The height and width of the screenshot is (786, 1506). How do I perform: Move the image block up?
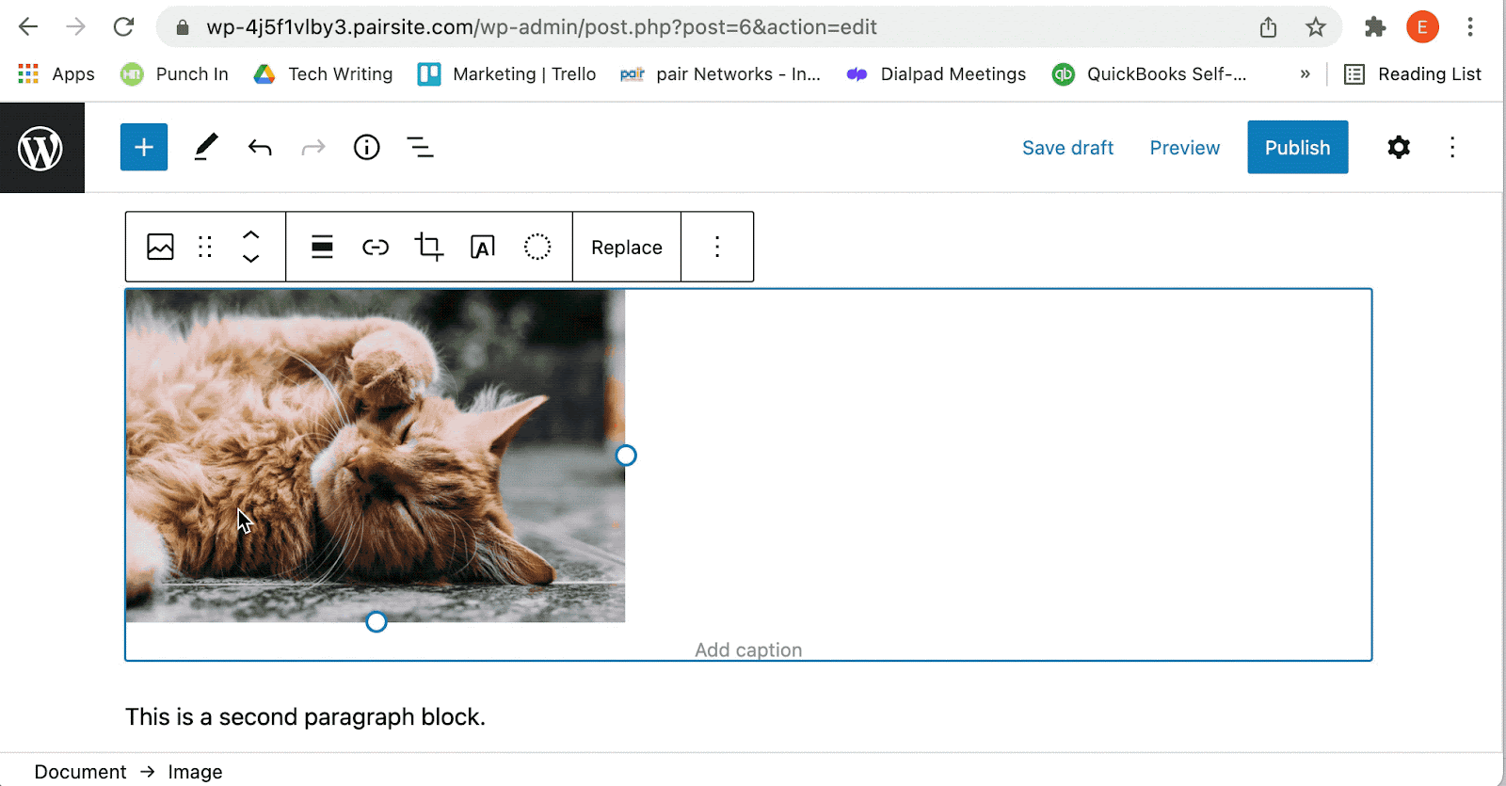click(250, 234)
